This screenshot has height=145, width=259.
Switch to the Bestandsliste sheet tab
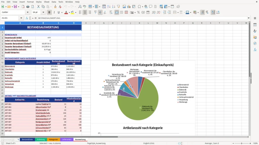click(27, 139)
